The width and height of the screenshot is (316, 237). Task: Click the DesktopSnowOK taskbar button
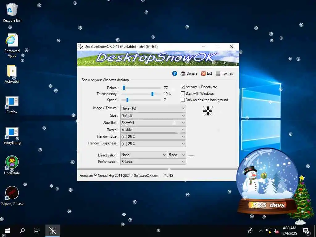coord(52,231)
